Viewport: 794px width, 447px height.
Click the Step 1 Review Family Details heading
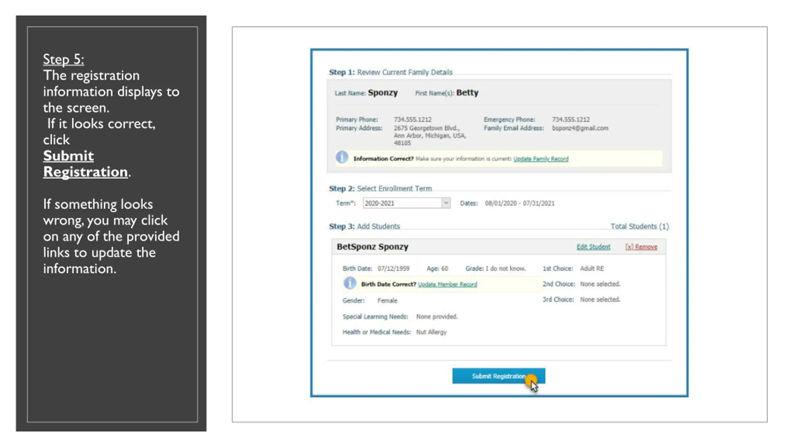[390, 72]
